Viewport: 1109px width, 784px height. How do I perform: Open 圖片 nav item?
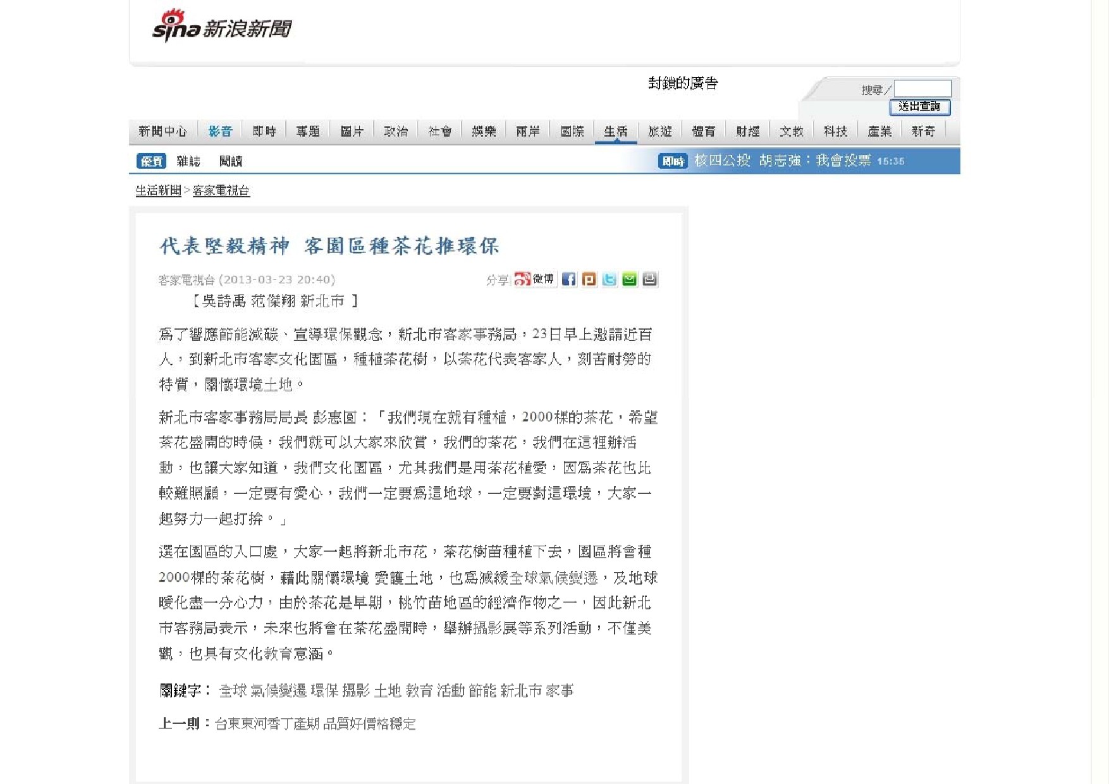tap(352, 131)
